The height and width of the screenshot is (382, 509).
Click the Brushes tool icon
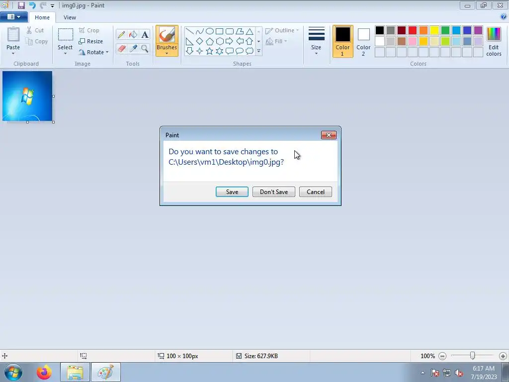pos(167,35)
